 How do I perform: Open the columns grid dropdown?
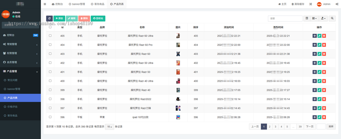(314, 18)
